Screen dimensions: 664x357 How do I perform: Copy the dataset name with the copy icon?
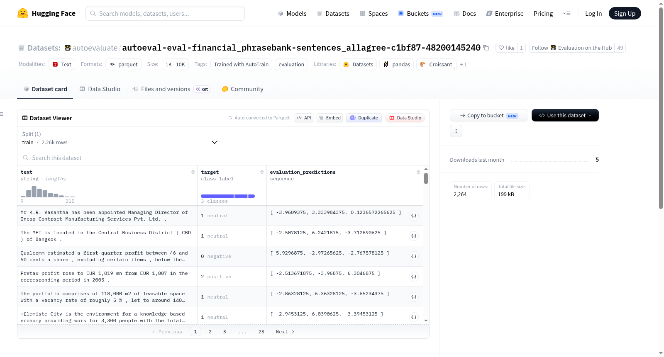pos(486,48)
